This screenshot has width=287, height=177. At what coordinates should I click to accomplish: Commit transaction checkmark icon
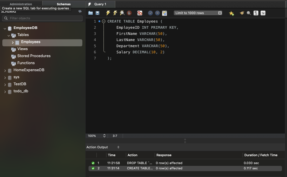[150, 13]
